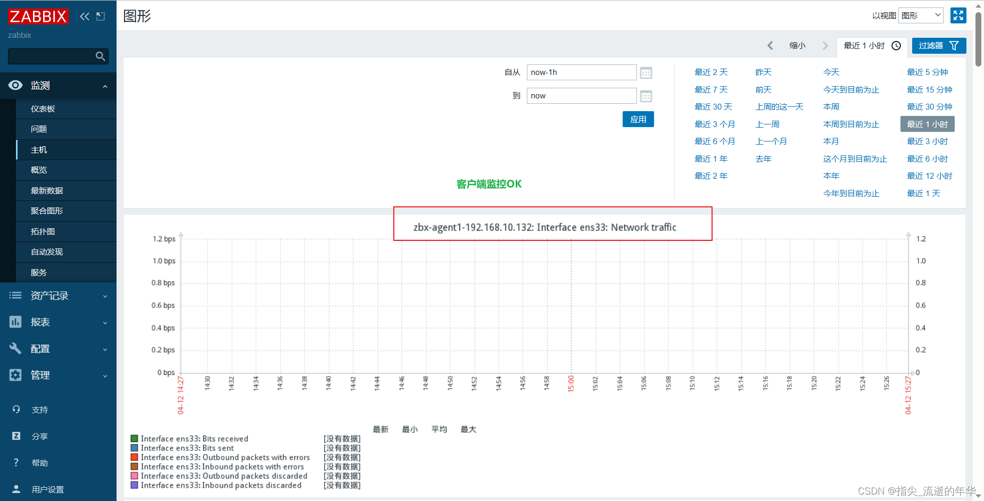
Task: Go to previous time period arrow
Action: click(x=770, y=46)
